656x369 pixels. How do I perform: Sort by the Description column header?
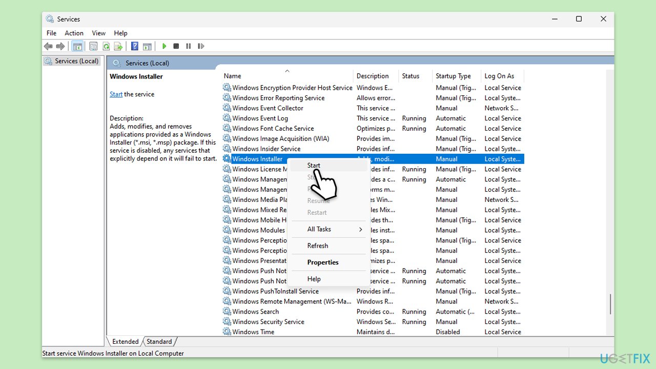pyautogui.click(x=376, y=76)
